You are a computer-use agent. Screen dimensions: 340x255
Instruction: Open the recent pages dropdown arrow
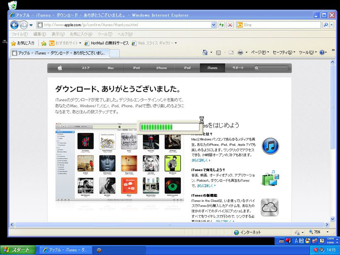point(31,25)
